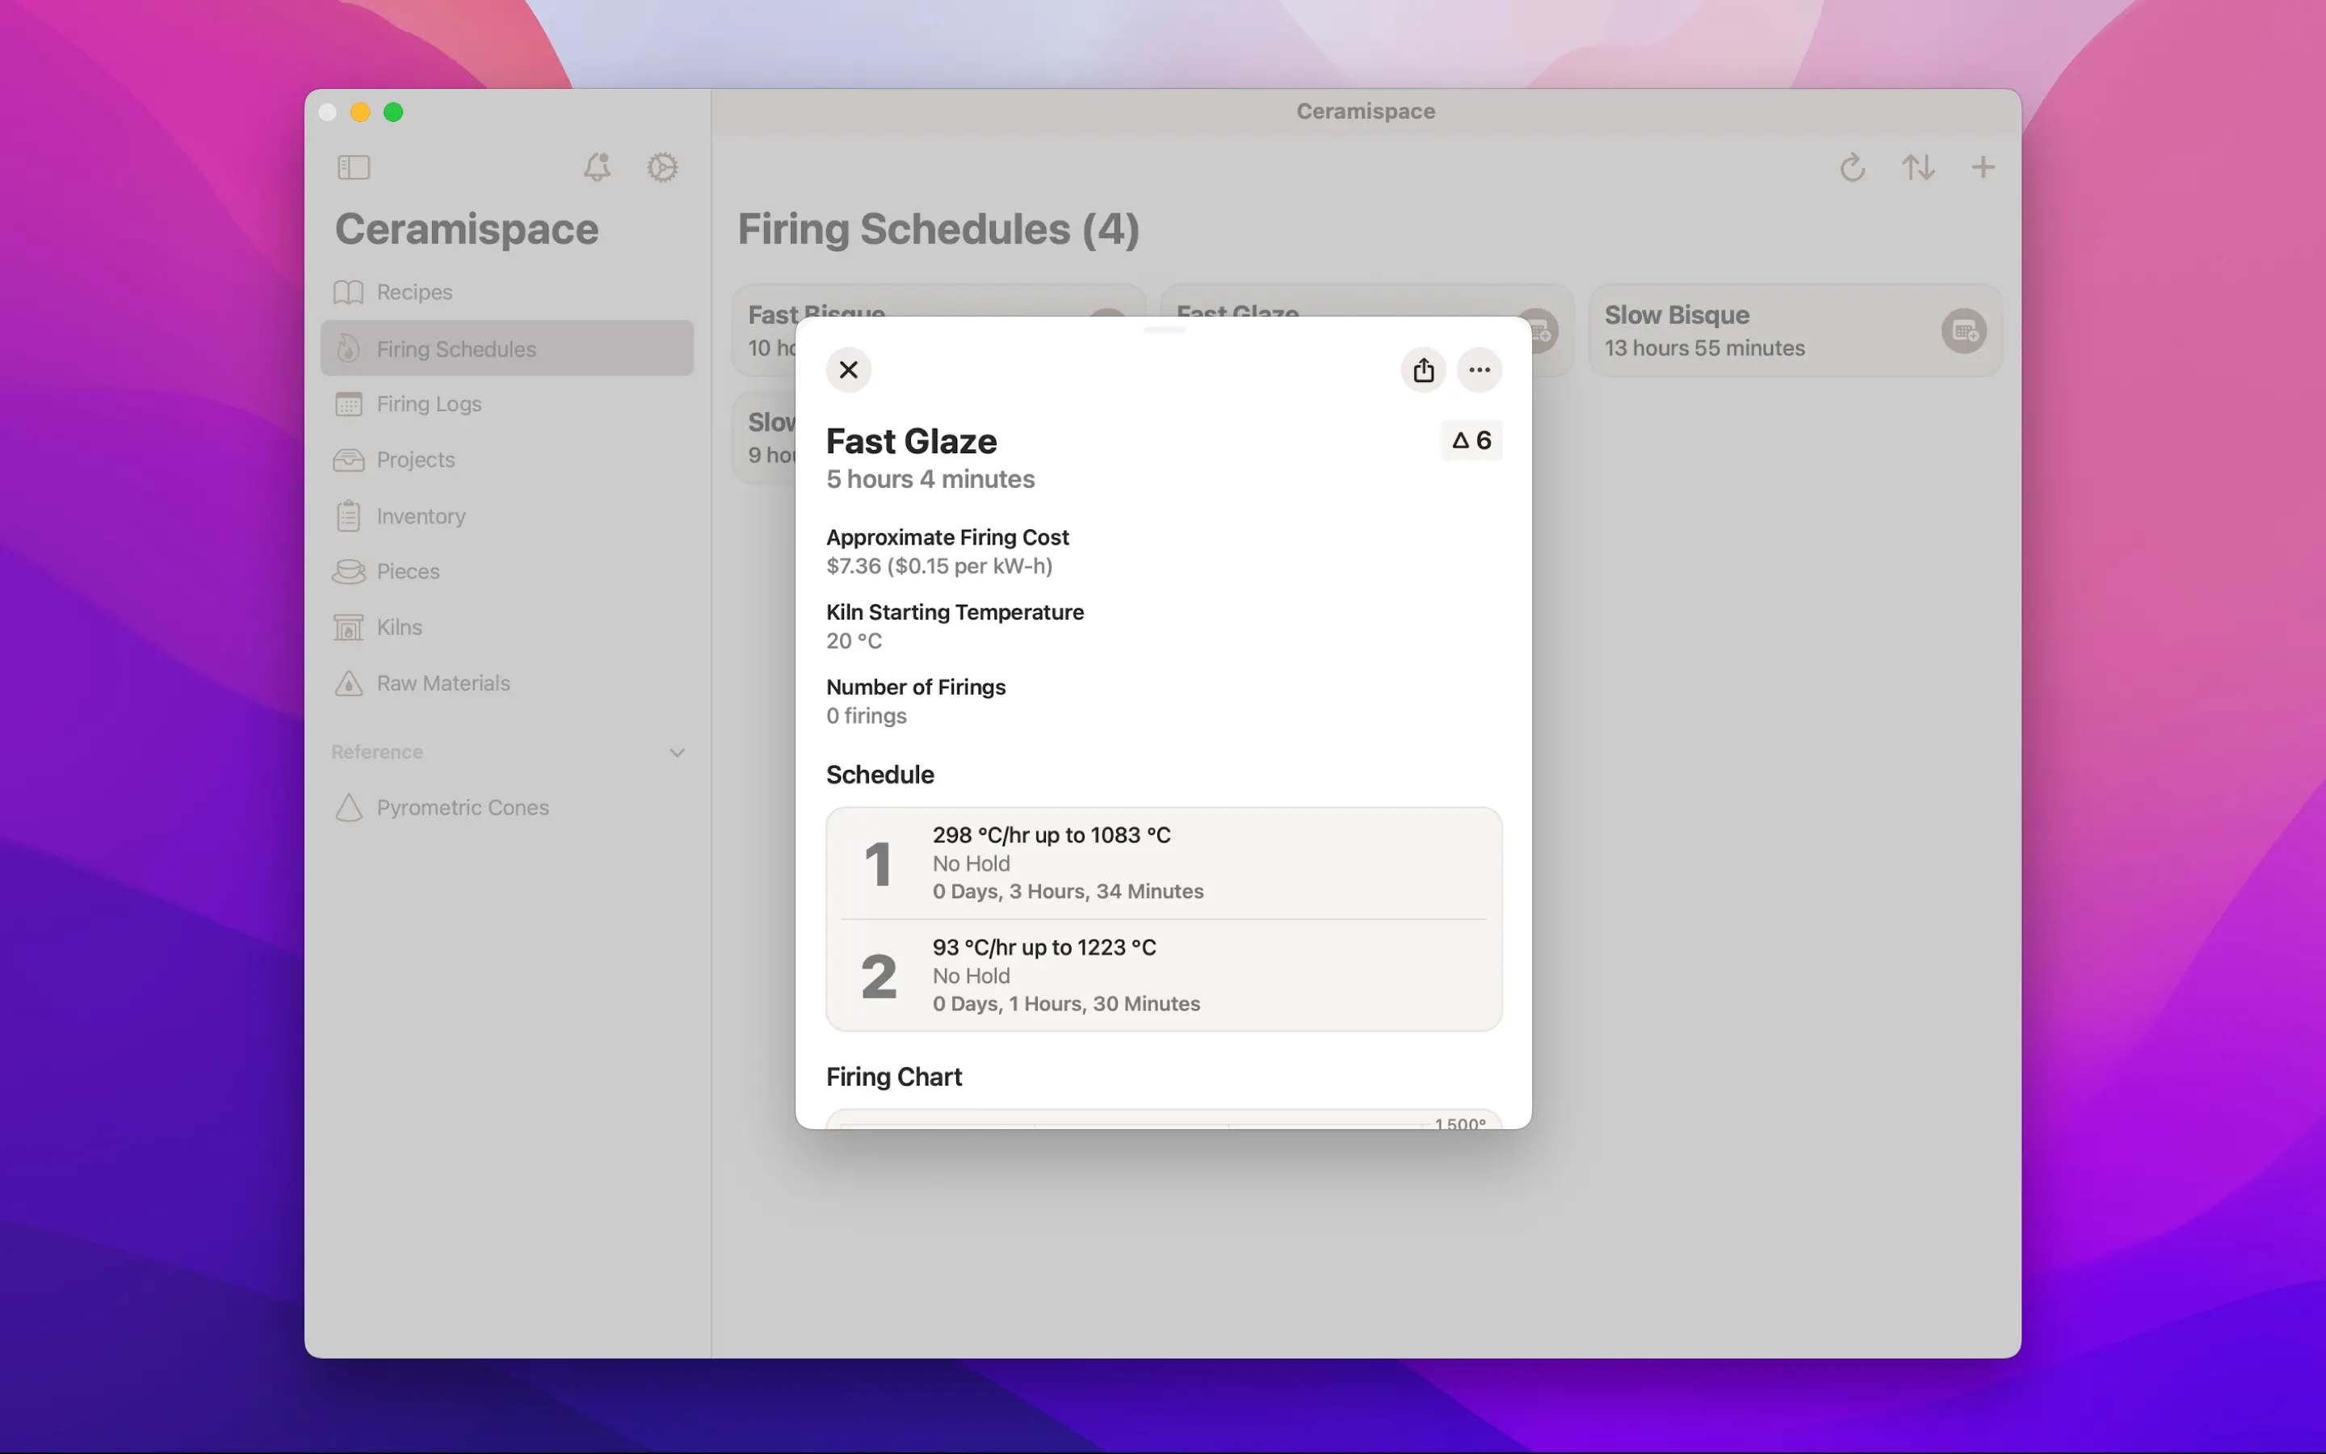Viewport: 2326px width, 1454px height.
Task: Select Raw Materials in sidebar
Action: tap(442, 683)
